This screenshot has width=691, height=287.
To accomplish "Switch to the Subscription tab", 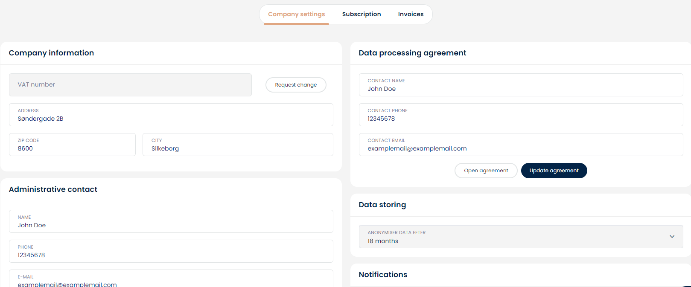I will pos(361,14).
